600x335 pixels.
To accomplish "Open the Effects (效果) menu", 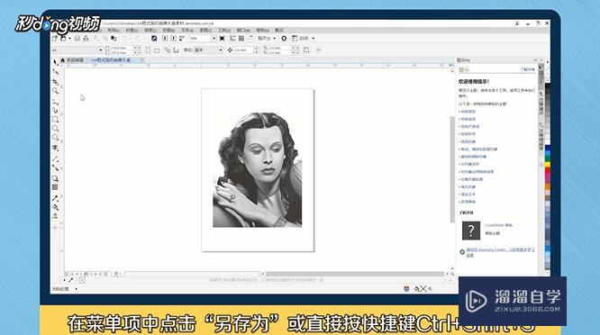I will [x=150, y=30].
